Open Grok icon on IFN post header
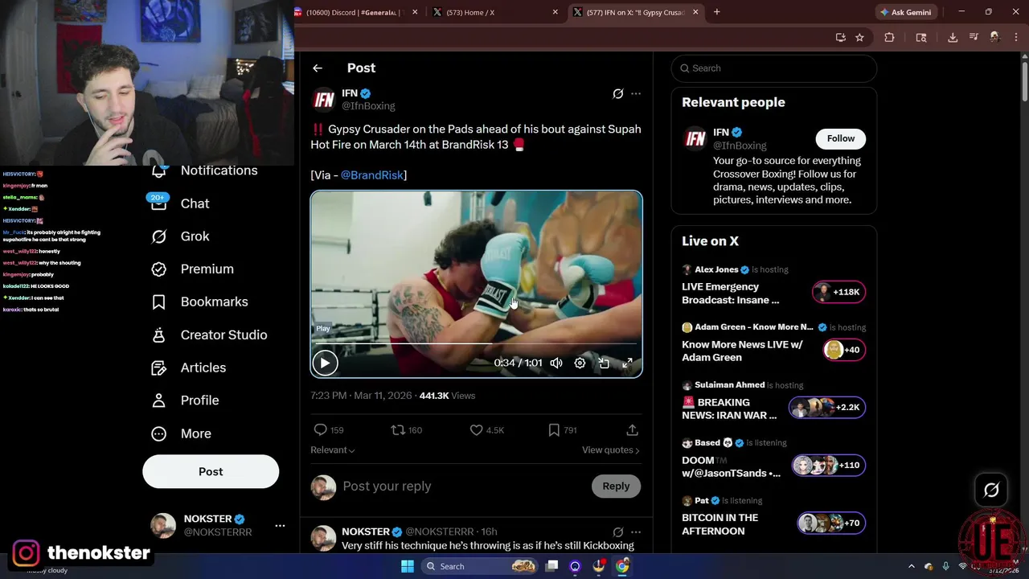Screen dimensions: 1029x579 (x=618, y=94)
